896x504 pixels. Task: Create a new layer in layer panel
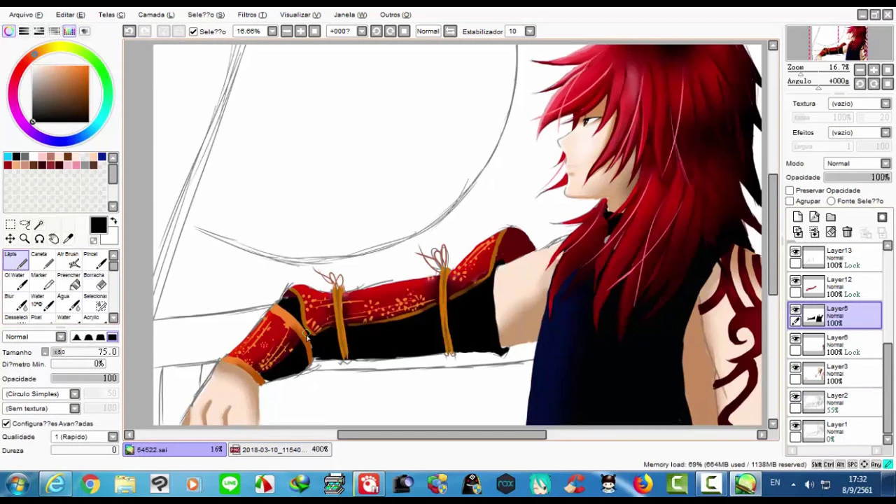pyautogui.click(x=797, y=218)
